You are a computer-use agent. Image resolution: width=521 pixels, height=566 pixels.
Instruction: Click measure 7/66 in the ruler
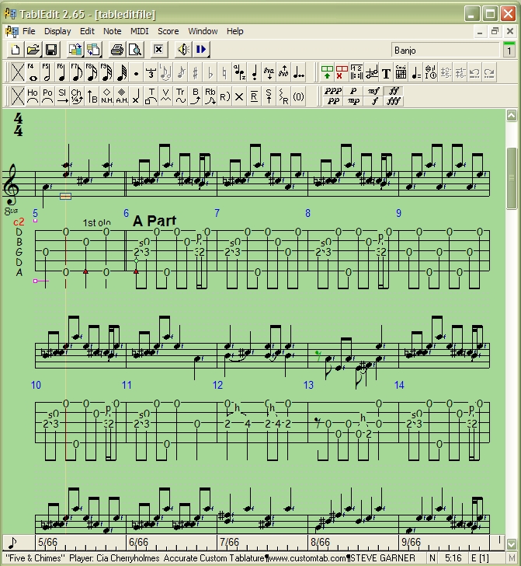(x=229, y=542)
